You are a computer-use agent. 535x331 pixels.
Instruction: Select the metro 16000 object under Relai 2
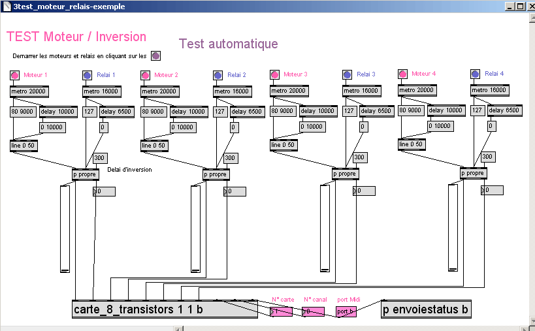[x=232, y=92]
